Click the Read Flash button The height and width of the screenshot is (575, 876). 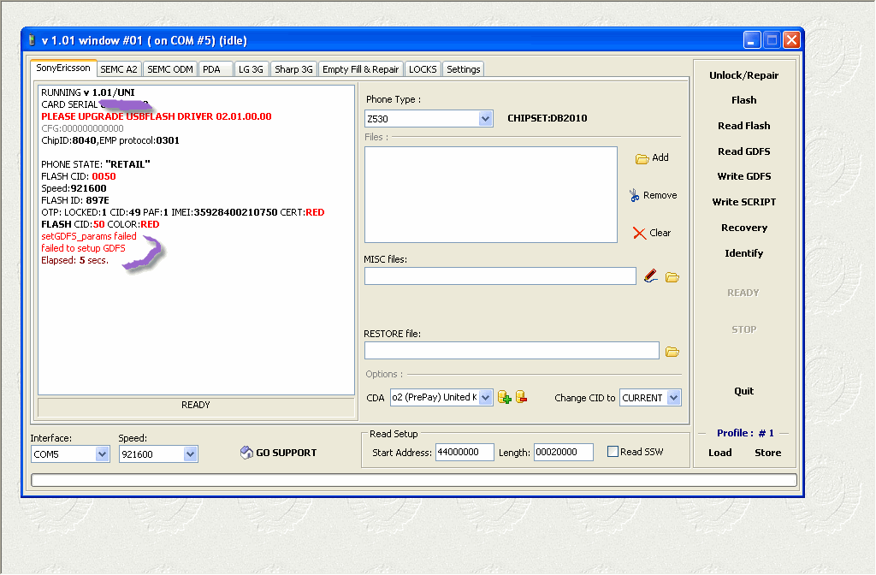coord(743,126)
